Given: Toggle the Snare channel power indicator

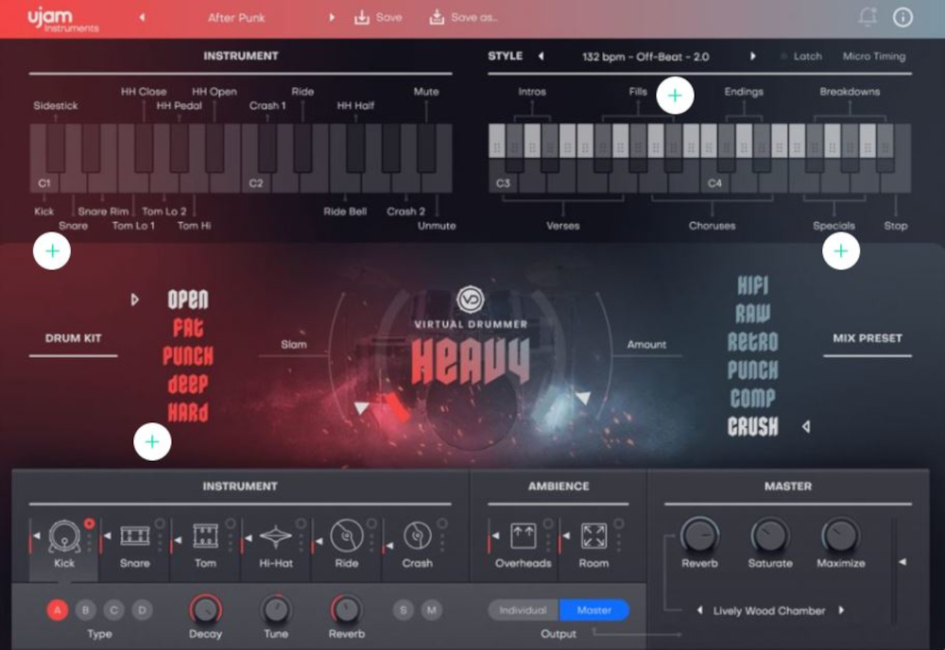Looking at the screenshot, I should coord(160,523).
